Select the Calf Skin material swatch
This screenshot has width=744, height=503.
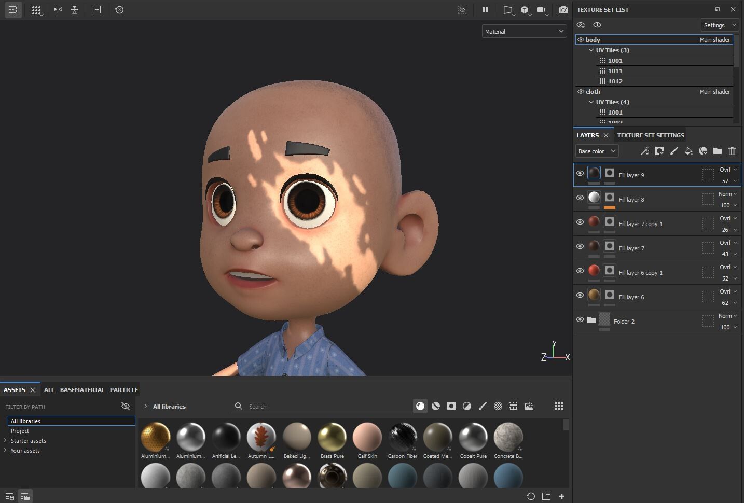click(x=367, y=437)
